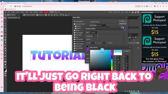The height and width of the screenshot is (94, 168).
Task: Open the Image menu
Action: 13,12
